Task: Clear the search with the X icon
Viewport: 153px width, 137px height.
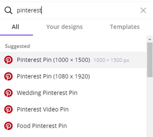Action: (143, 10)
